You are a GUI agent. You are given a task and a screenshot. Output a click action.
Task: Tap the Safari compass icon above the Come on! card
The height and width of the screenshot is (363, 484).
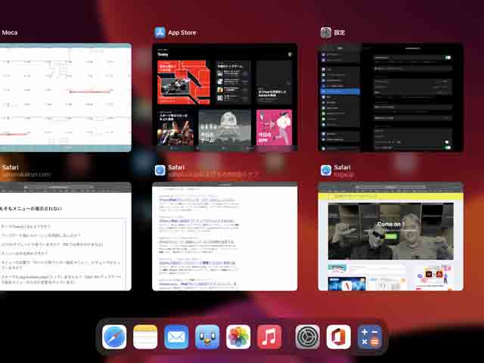[326, 170]
